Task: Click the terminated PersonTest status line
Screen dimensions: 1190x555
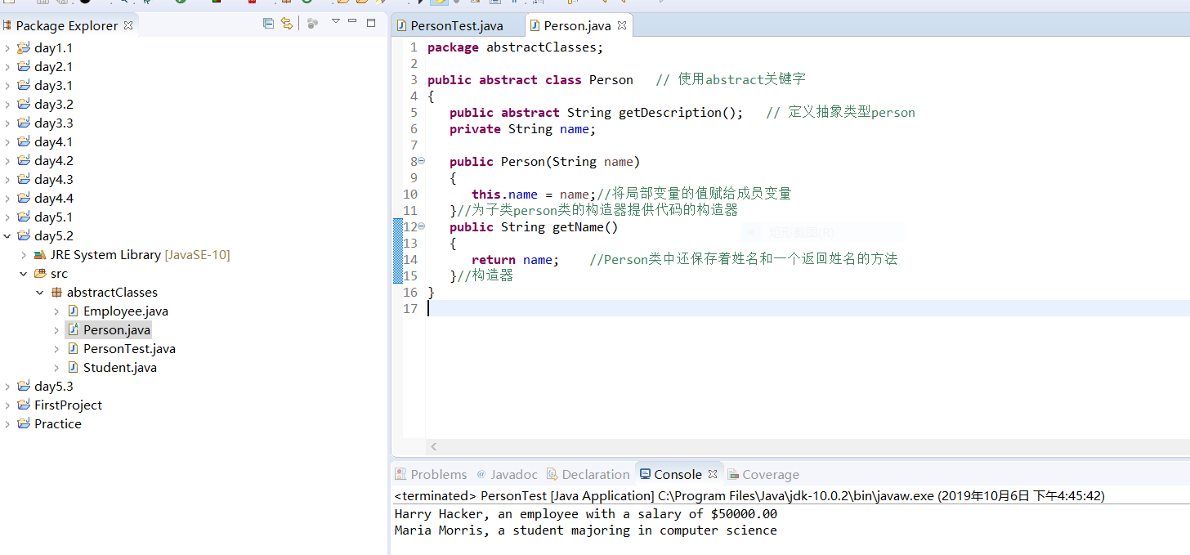Action: click(x=749, y=496)
